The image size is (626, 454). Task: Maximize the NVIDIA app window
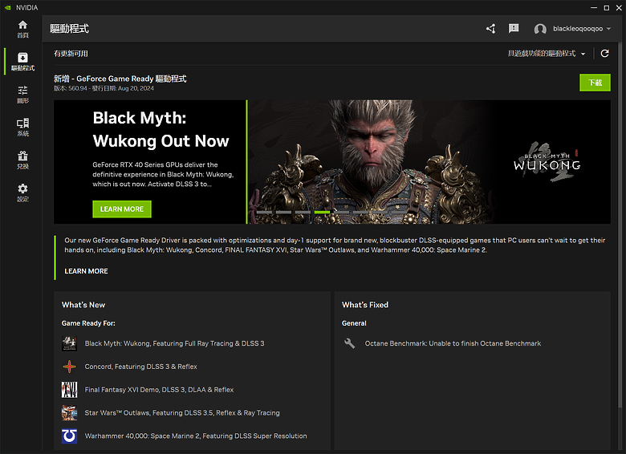607,7
